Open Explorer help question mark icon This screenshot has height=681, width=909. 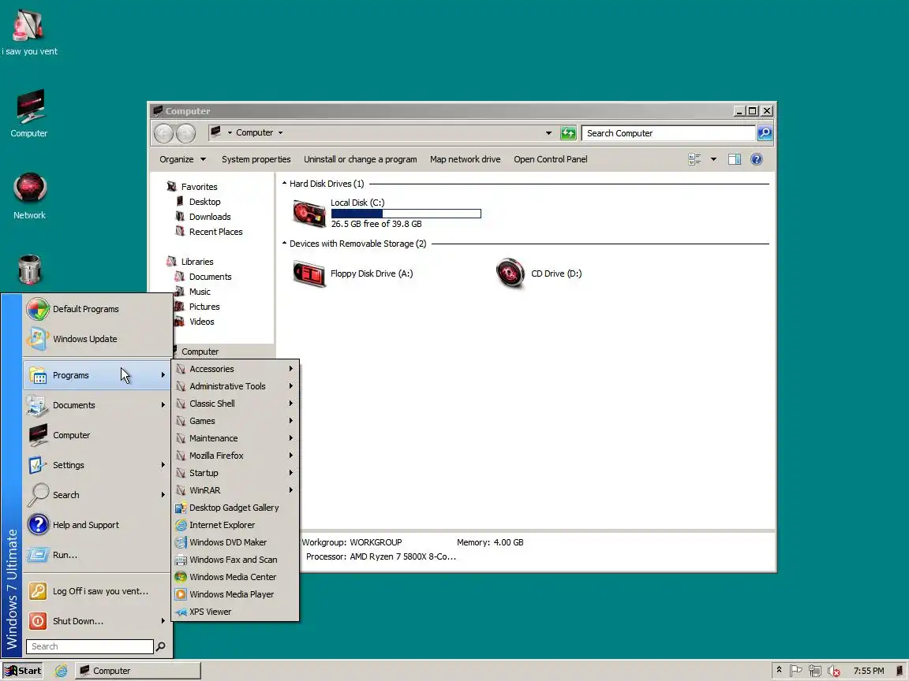[x=757, y=159]
